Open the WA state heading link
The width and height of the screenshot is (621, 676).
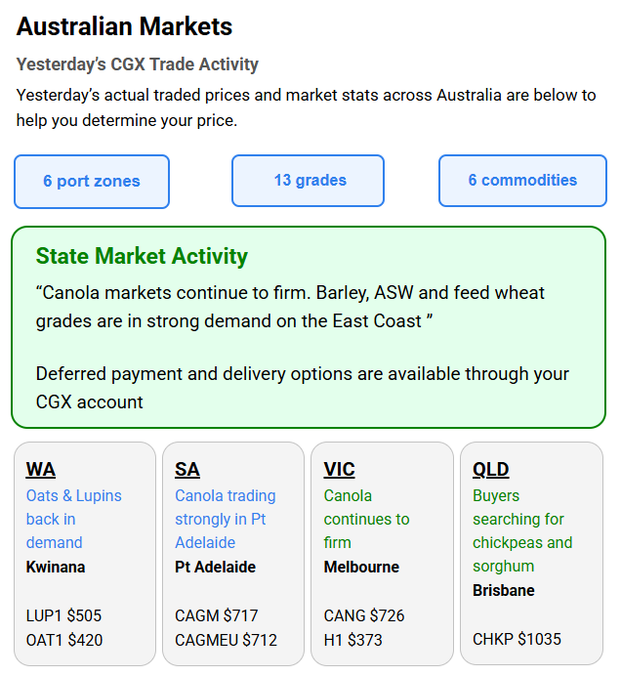[41, 470]
